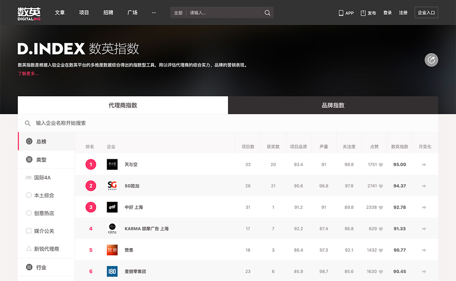The width and height of the screenshot is (456, 281).
Task: Expand 行业 category in sidebar
Action: point(46,267)
